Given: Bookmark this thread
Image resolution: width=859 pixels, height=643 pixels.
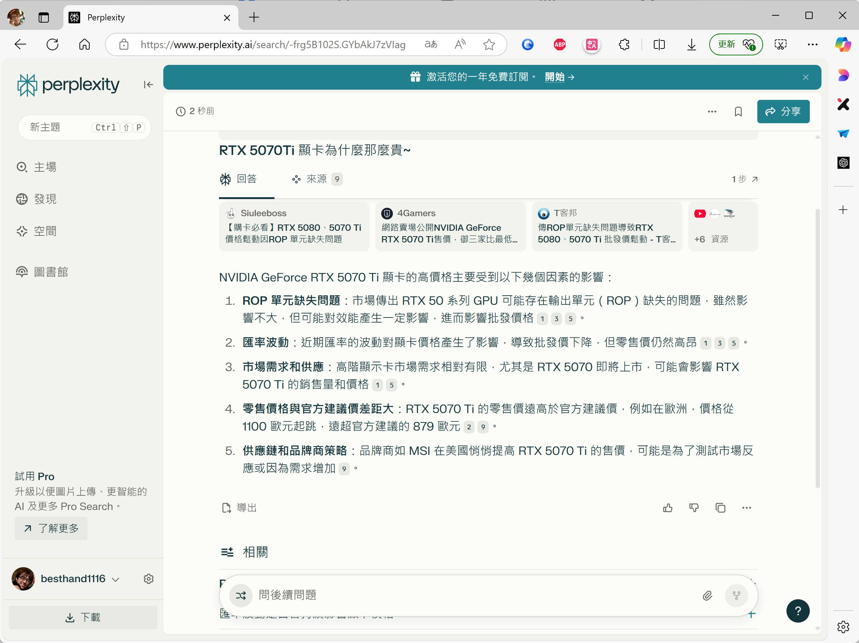Looking at the screenshot, I should (x=738, y=112).
